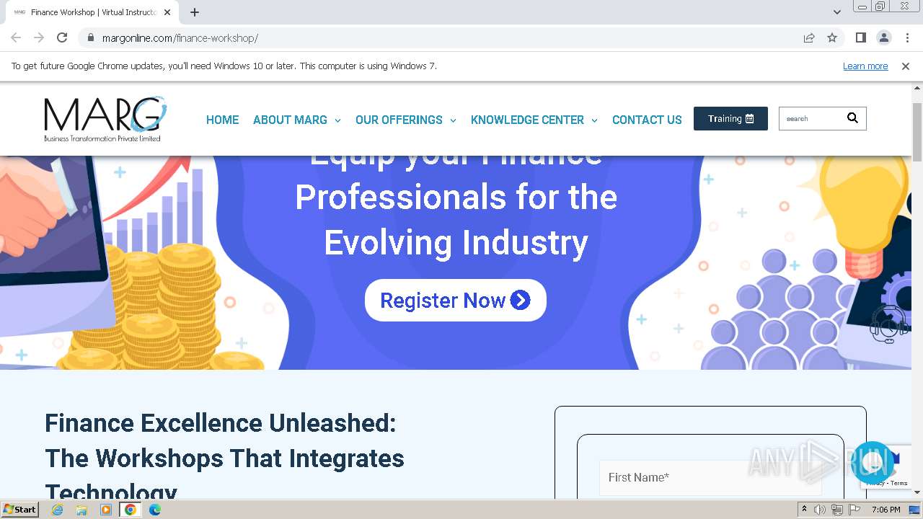Expand the OUR OFFERINGS dropdown
The image size is (923, 519).
[x=405, y=120]
